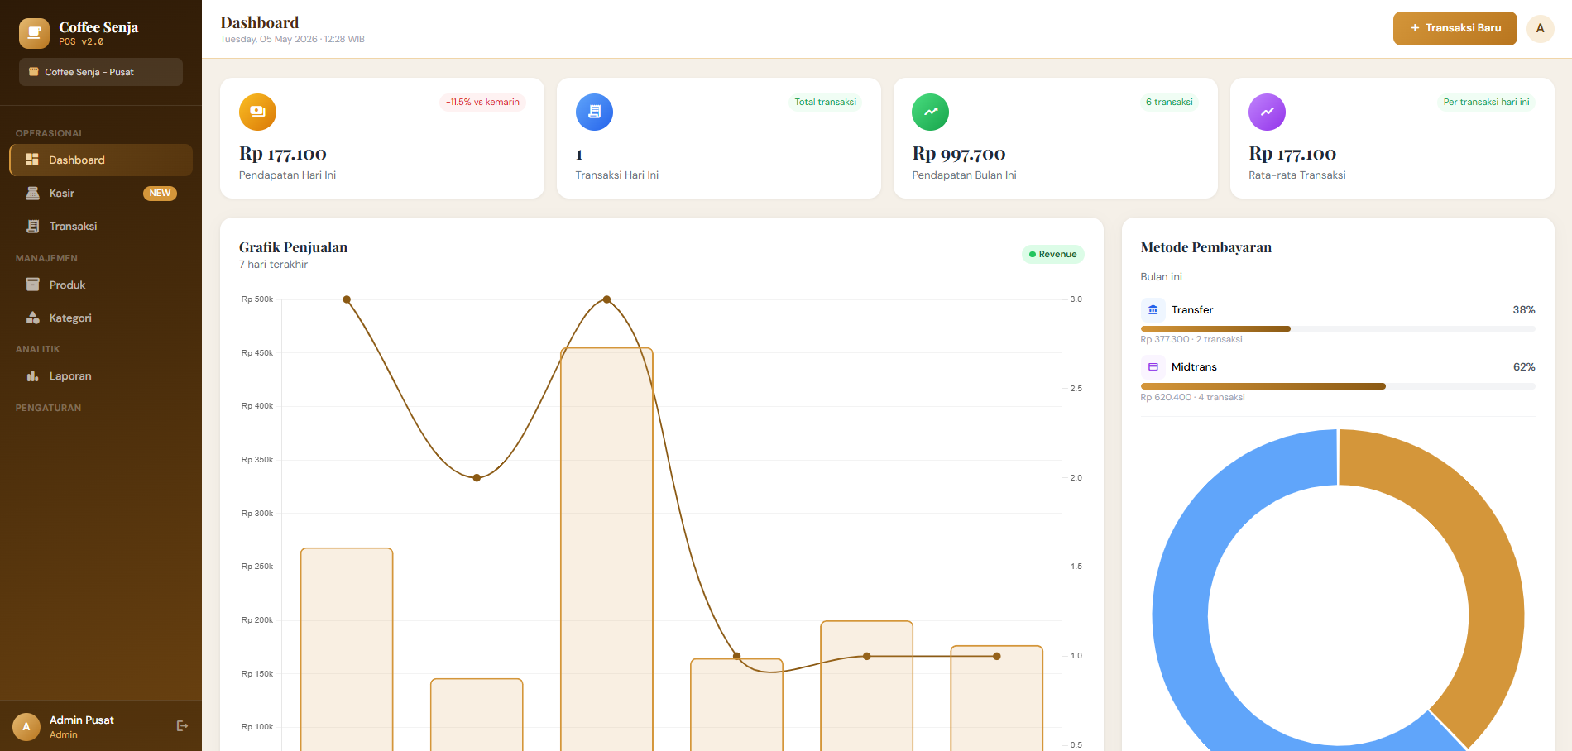
Task: Click the Pendapatan Bulan Ini label
Action: click(x=964, y=175)
